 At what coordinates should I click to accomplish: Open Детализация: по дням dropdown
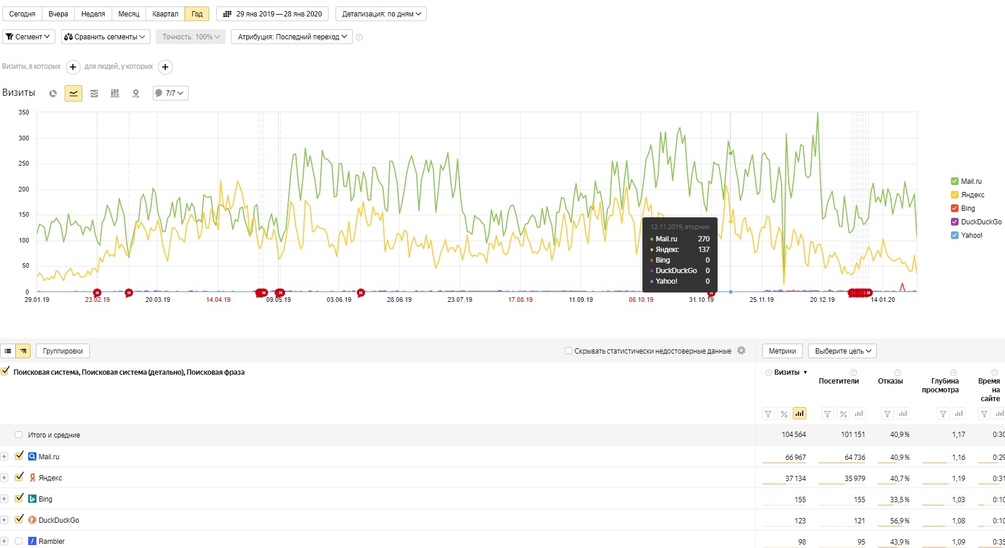(381, 14)
